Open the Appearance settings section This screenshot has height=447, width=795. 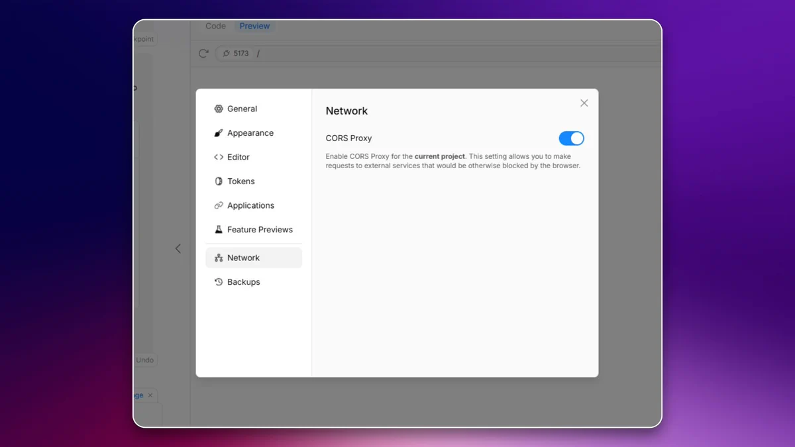tap(254, 133)
